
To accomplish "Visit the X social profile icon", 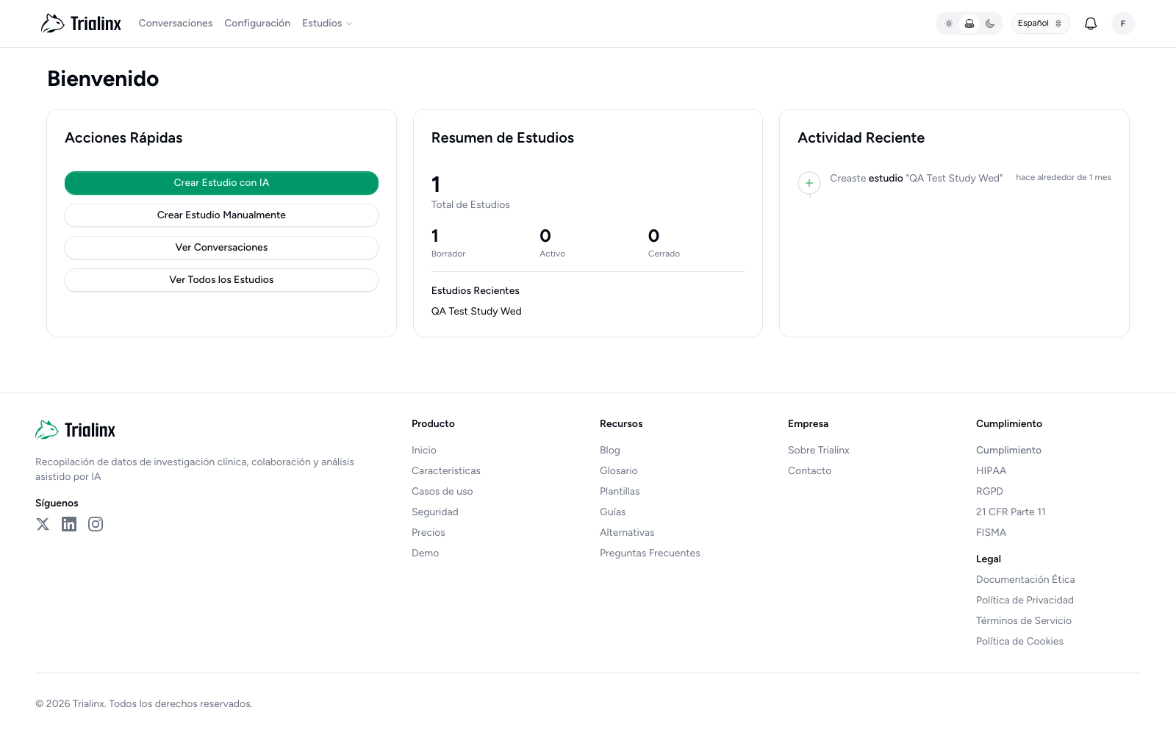I will [43, 524].
